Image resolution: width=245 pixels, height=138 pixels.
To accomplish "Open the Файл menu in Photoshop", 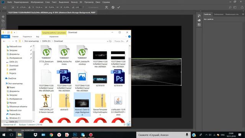I will 10,2.
